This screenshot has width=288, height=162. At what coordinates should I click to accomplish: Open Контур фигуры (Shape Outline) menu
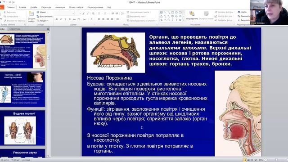[x=224, y=16]
